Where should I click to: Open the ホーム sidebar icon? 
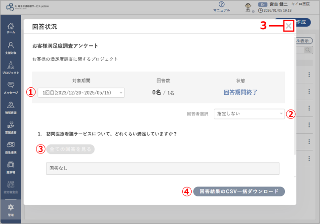[10, 28]
